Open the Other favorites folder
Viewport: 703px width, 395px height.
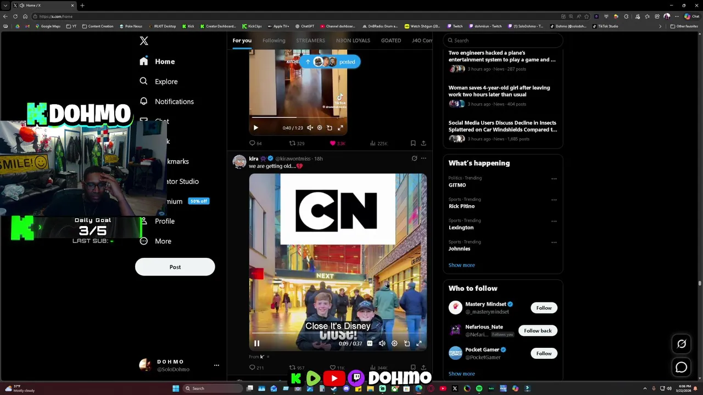click(x=684, y=26)
